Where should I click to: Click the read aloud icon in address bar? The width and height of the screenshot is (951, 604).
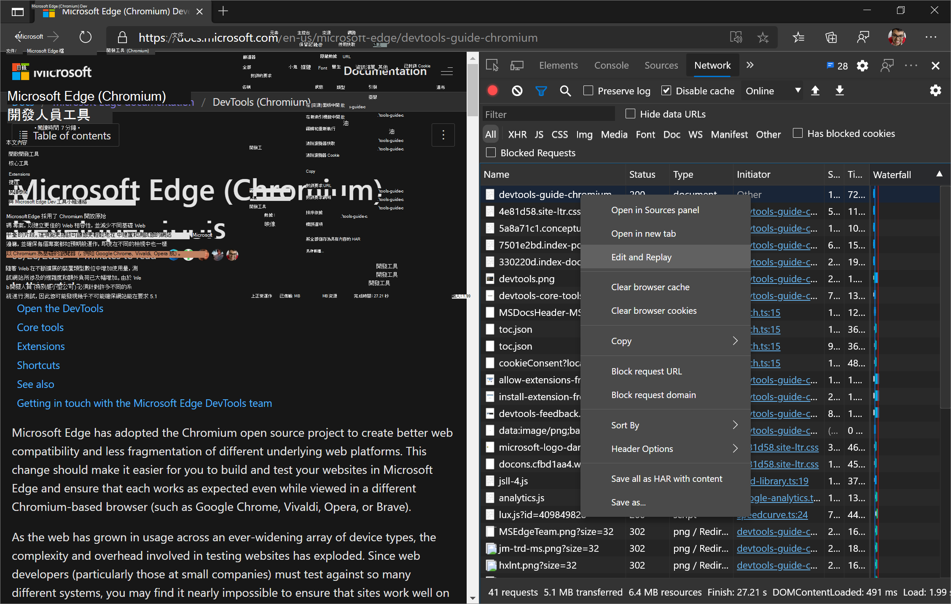click(736, 37)
